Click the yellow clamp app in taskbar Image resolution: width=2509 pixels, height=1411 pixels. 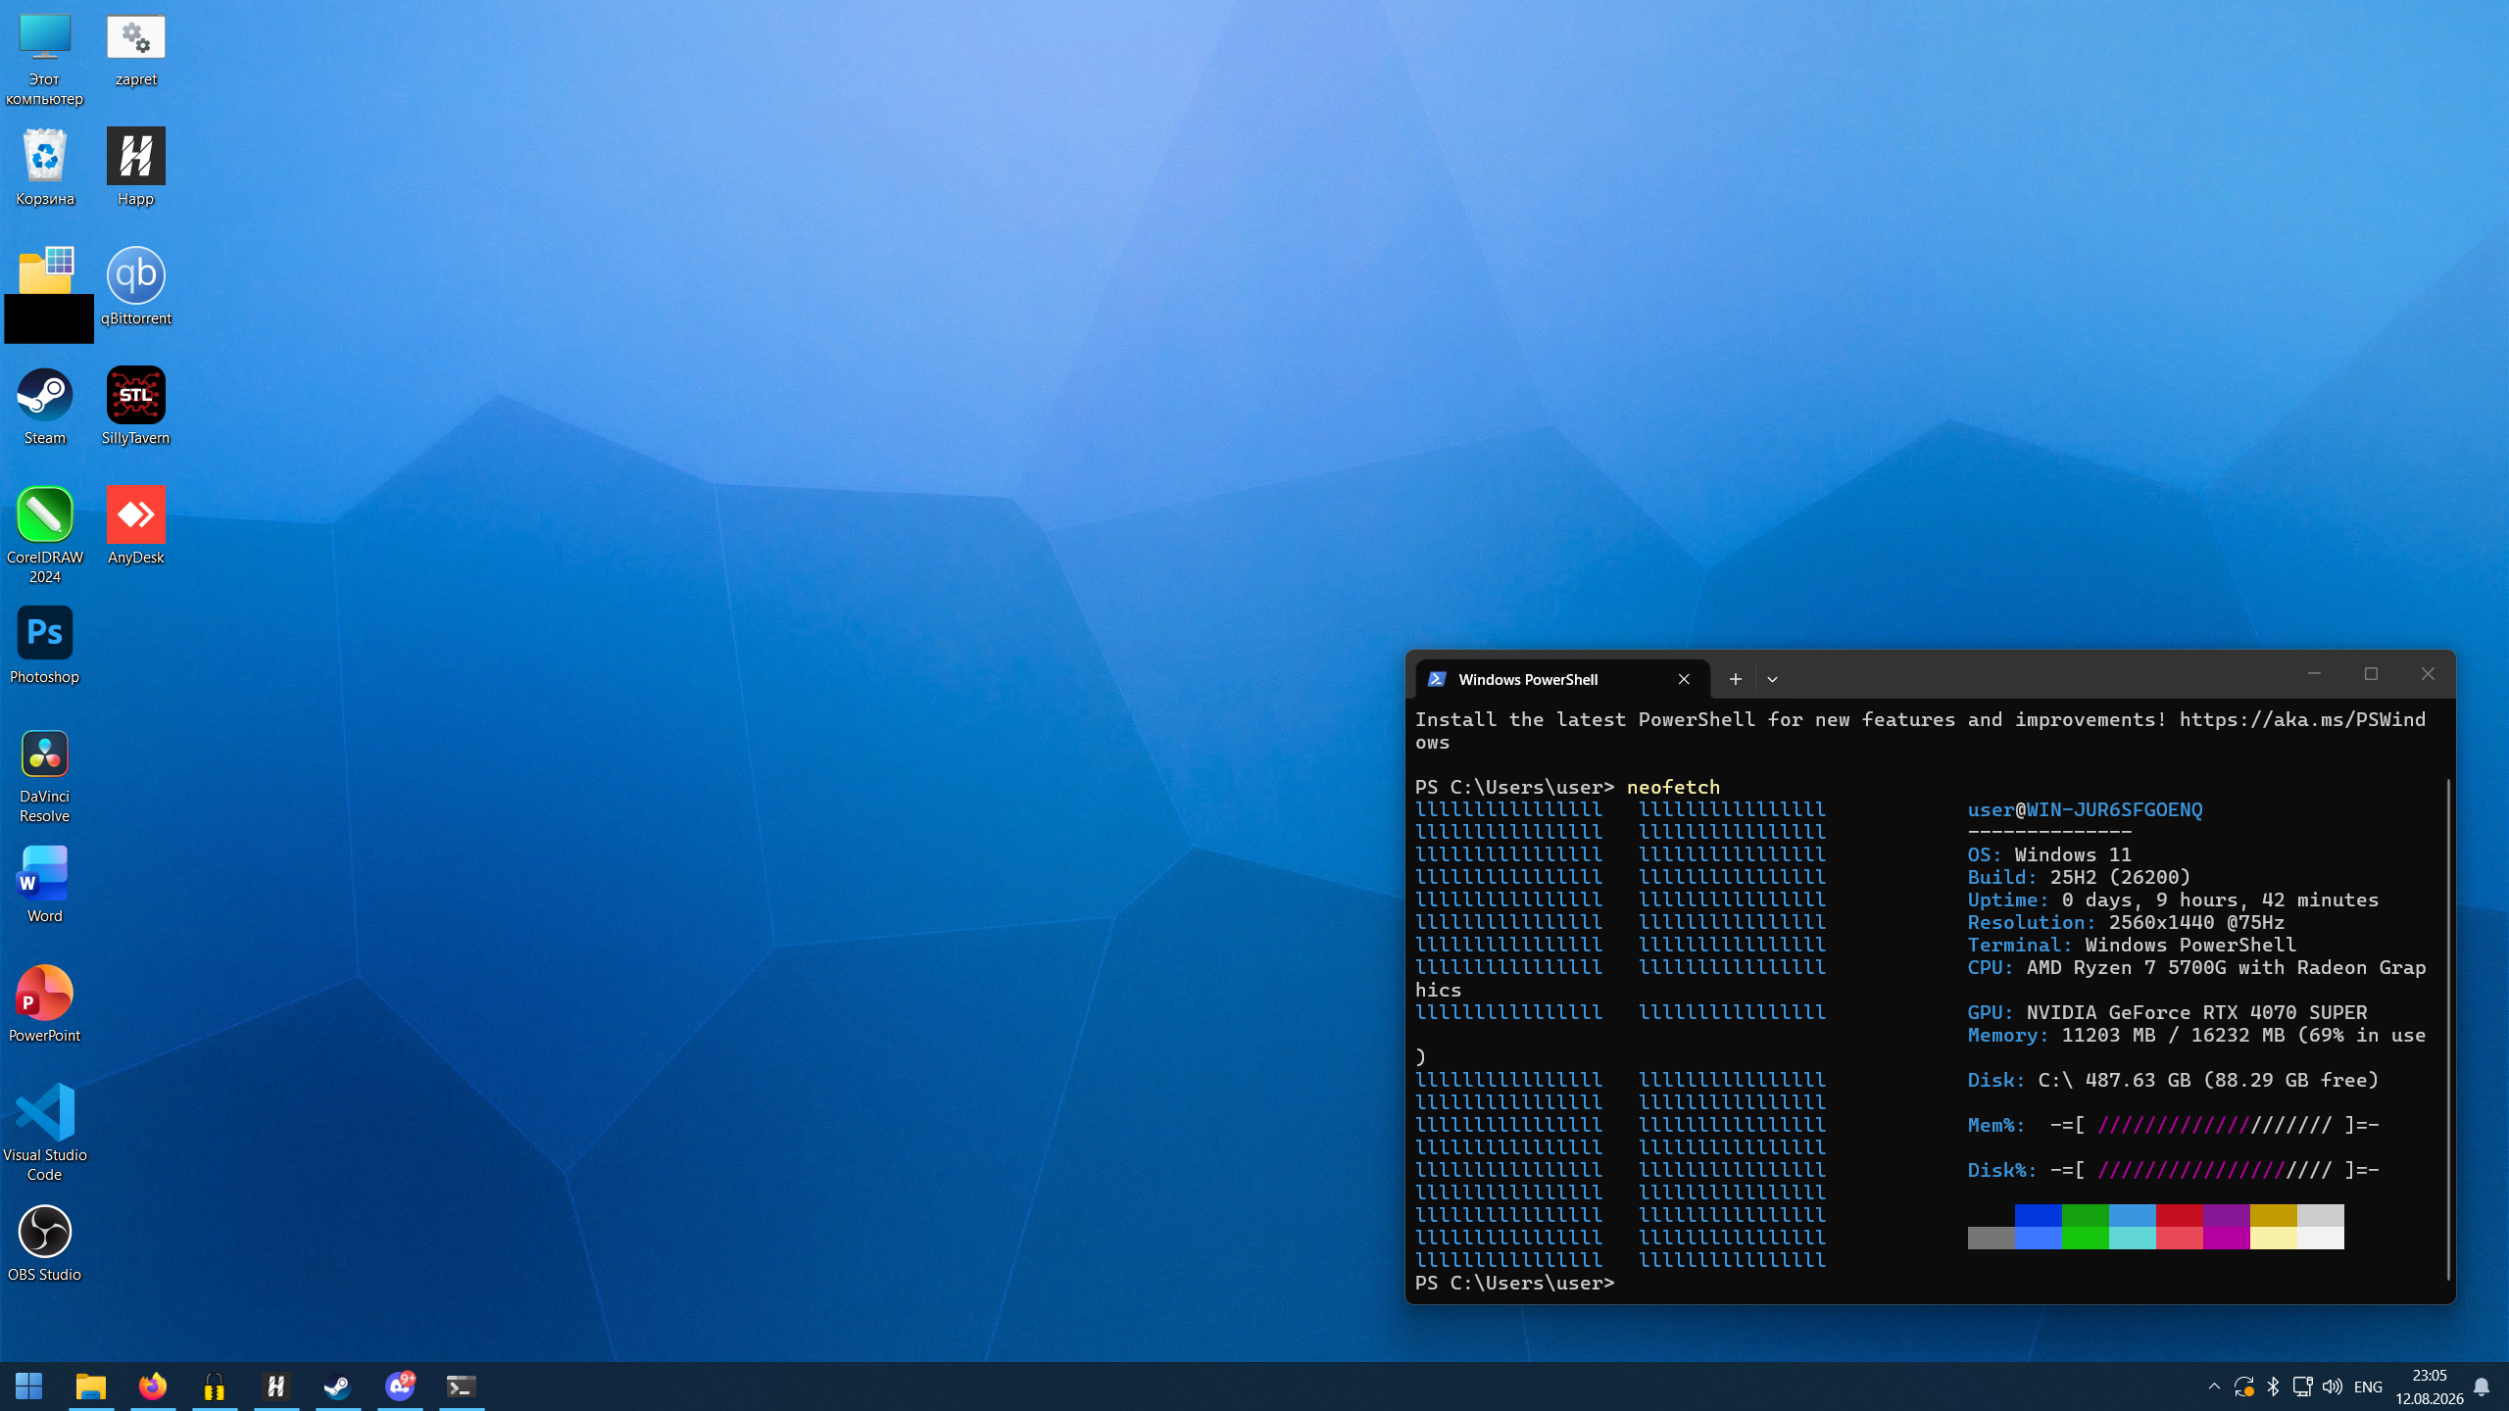(214, 1387)
